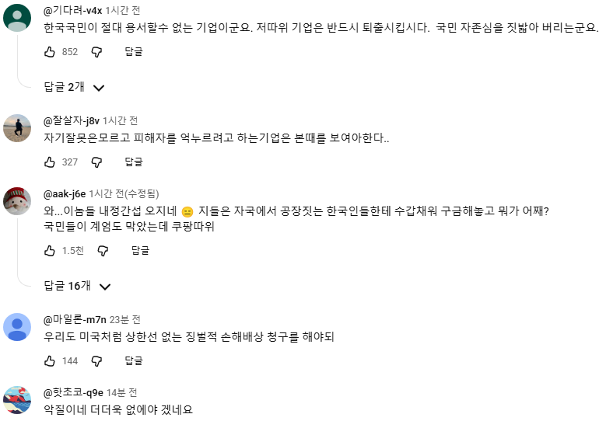
Task: Open the @핫초코-q9e username link
Action: pos(74,393)
